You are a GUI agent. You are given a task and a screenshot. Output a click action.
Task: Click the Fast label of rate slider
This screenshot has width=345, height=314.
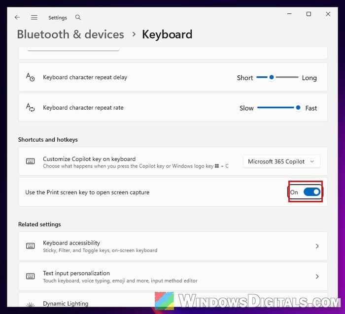click(x=311, y=108)
